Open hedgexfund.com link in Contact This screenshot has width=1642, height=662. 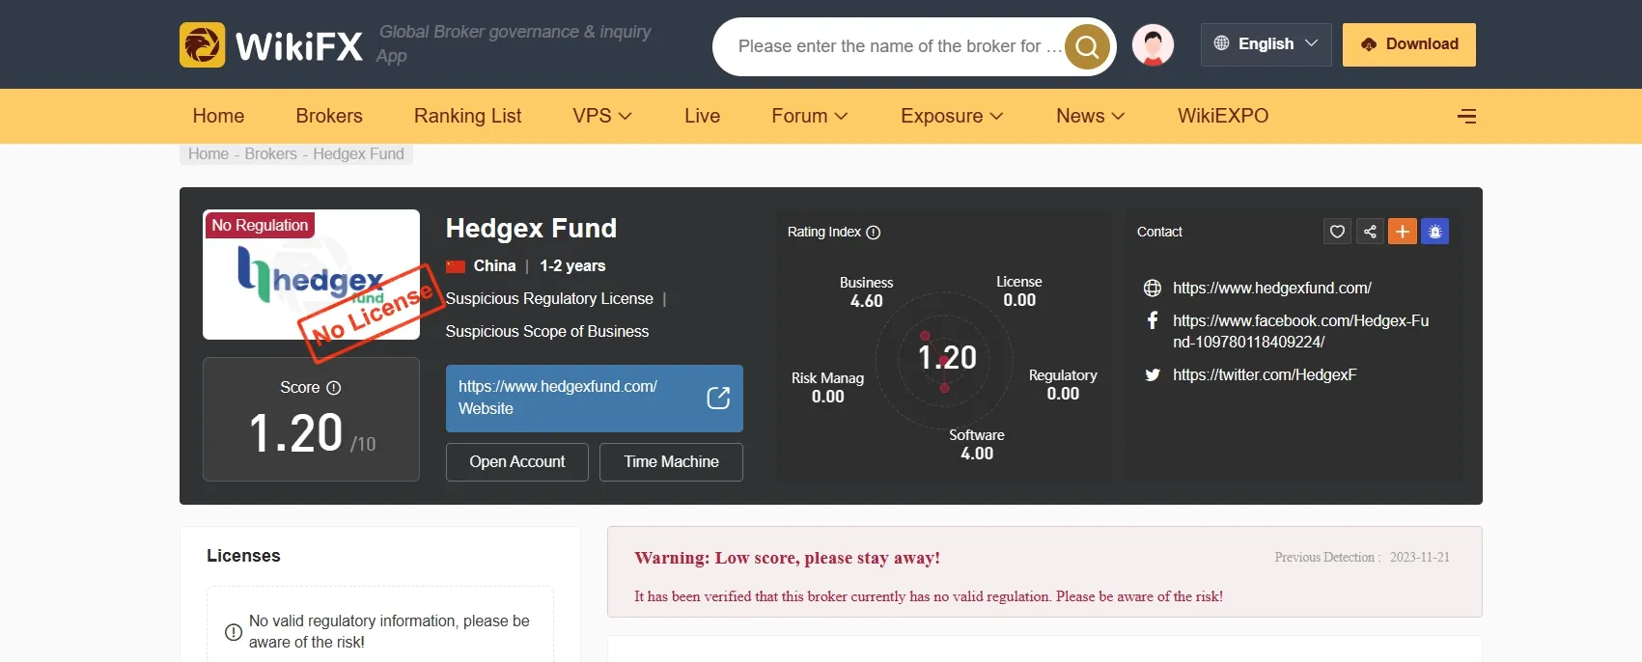point(1271,288)
